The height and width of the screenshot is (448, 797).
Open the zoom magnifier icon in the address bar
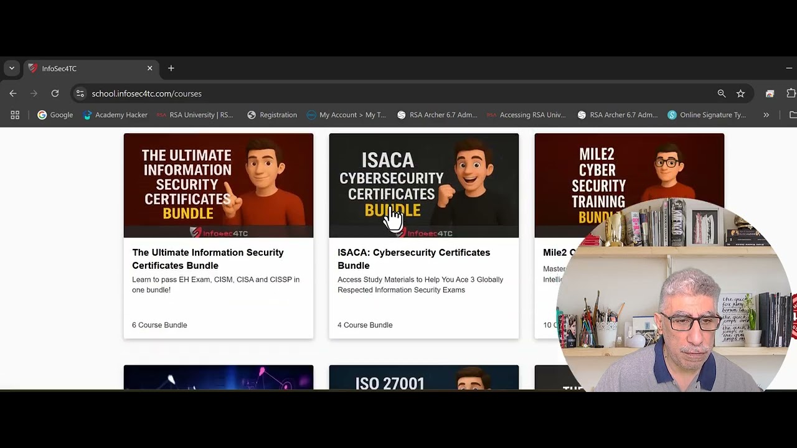722,93
